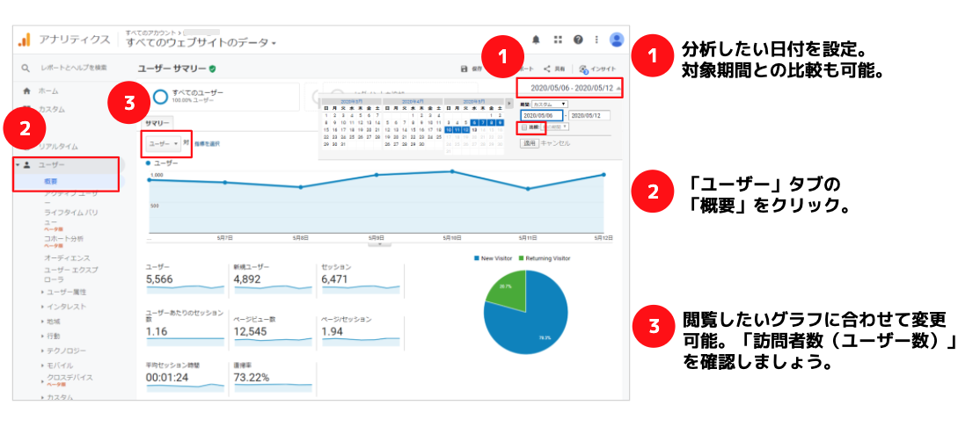The width and height of the screenshot is (958, 427).
Task: Click the end date field 2020/05/12
Action: click(589, 116)
